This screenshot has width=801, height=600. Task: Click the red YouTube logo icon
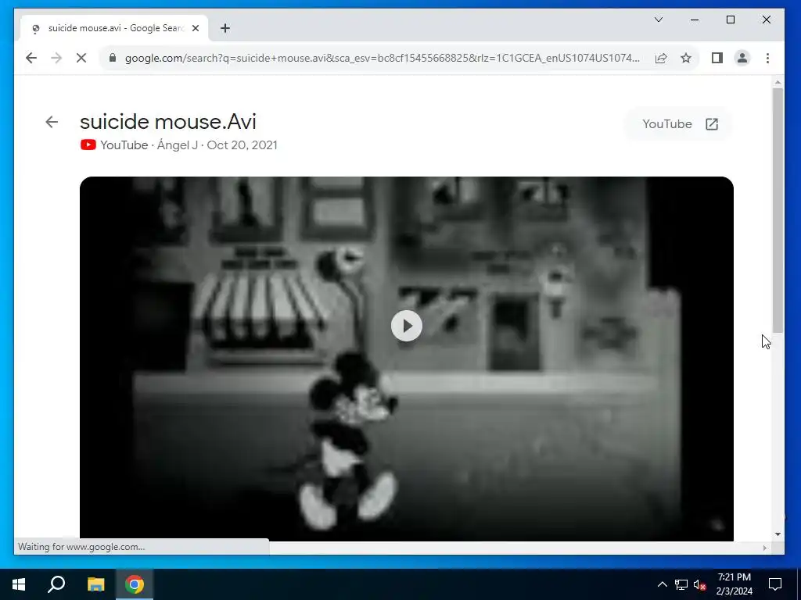(88, 145)
